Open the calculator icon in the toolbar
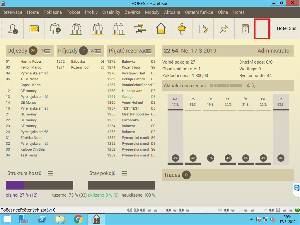The image size is (300, 225). (x=245, y=29)
